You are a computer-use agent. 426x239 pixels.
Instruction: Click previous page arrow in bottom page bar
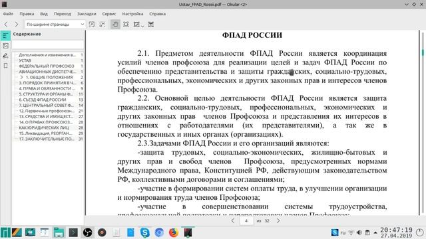tap(233, 221)
